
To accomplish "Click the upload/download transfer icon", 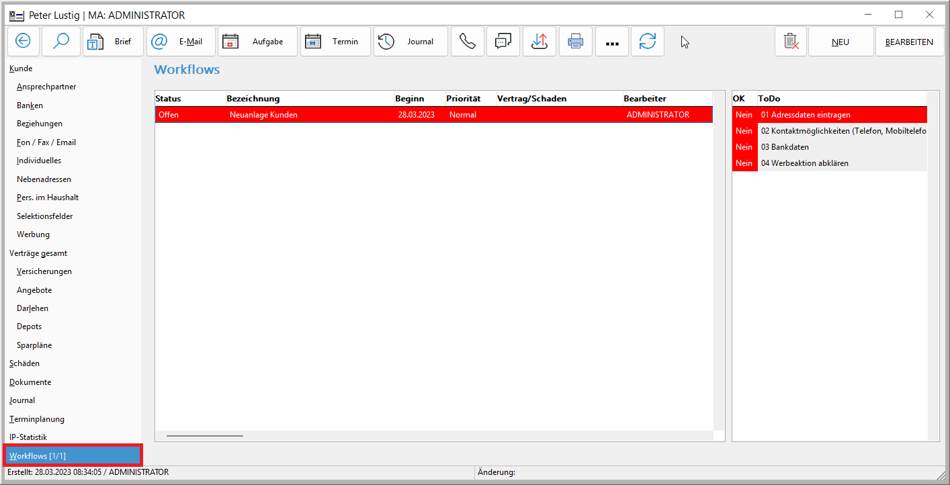I will pyautogui.click(x=539, y=42).
